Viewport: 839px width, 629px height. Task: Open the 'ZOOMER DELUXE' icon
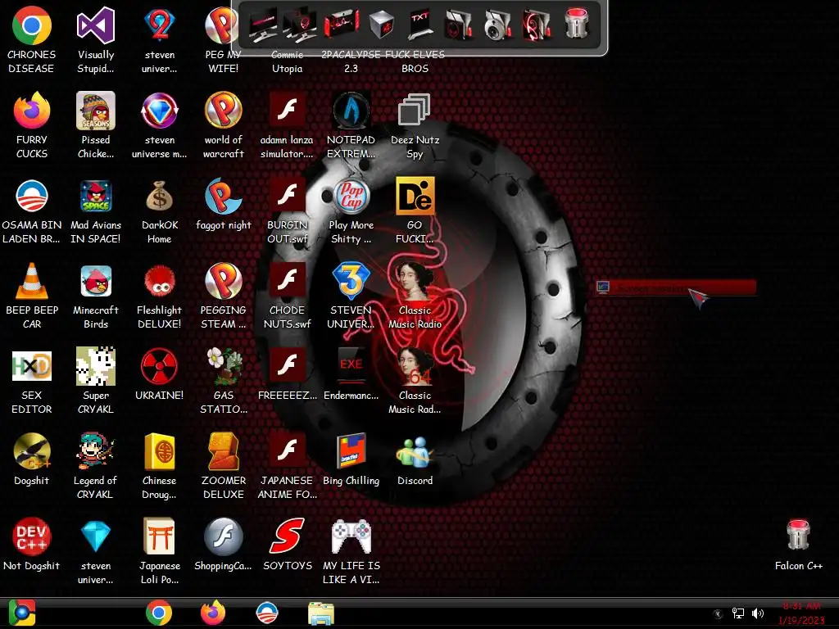coord(224,451)
